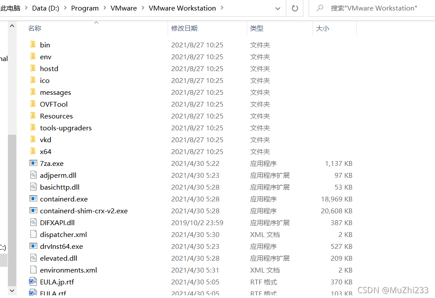The height and width of the screenshot is (298, 435).
Task: Select the Resources folder icon
Action: (33, 116)
